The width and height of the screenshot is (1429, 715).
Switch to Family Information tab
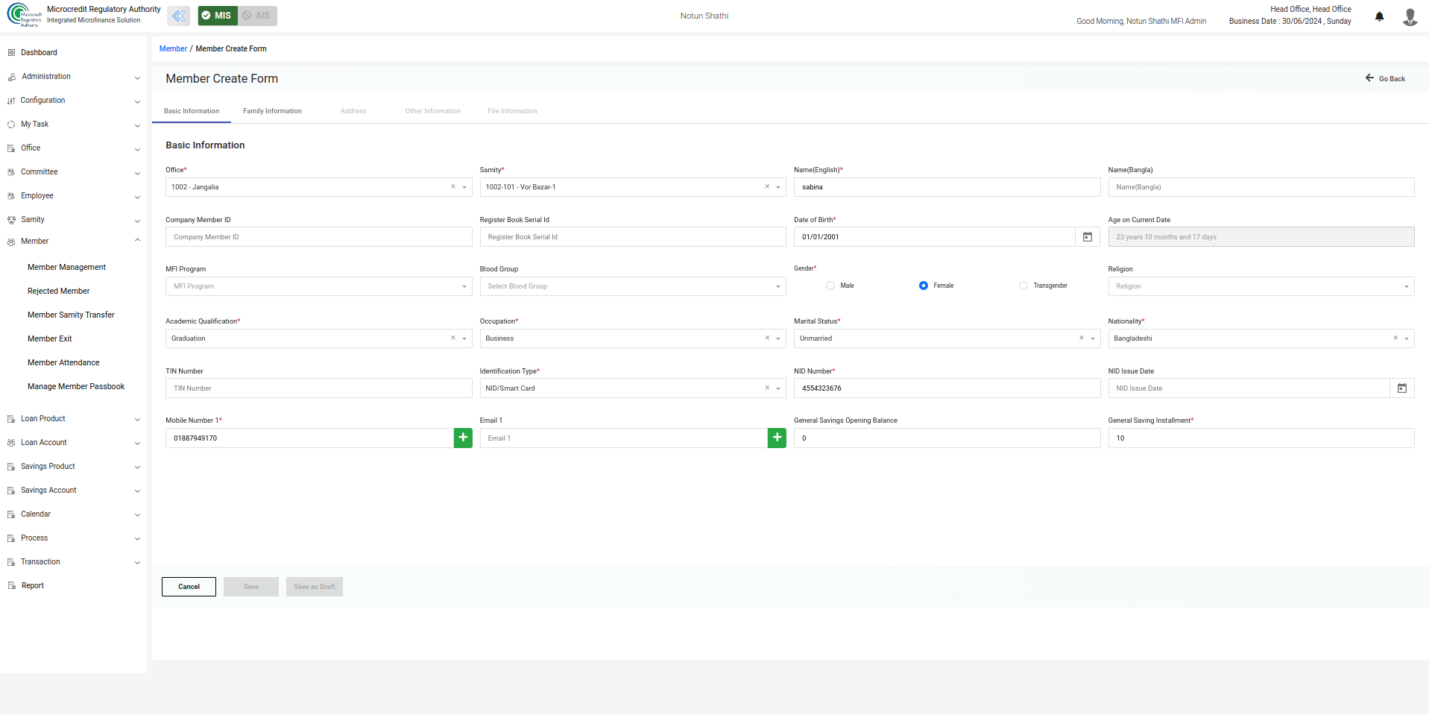point(272,111)
